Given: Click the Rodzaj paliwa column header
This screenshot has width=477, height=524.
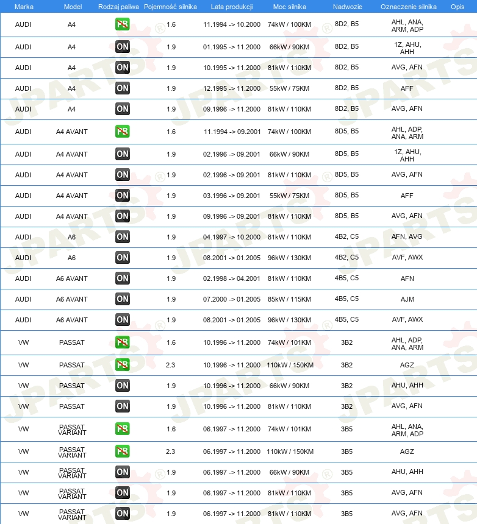Looking at the screenshot, I should (118, 7).
